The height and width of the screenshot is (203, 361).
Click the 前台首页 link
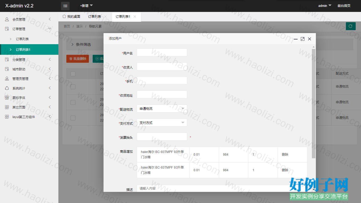tap(344, 6)
